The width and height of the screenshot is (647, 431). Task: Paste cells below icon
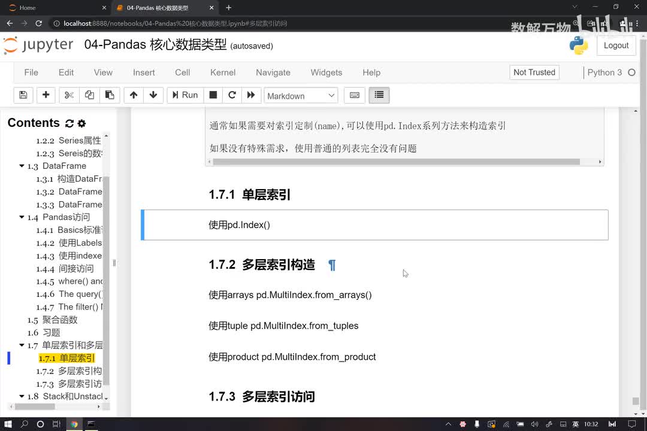110,95
